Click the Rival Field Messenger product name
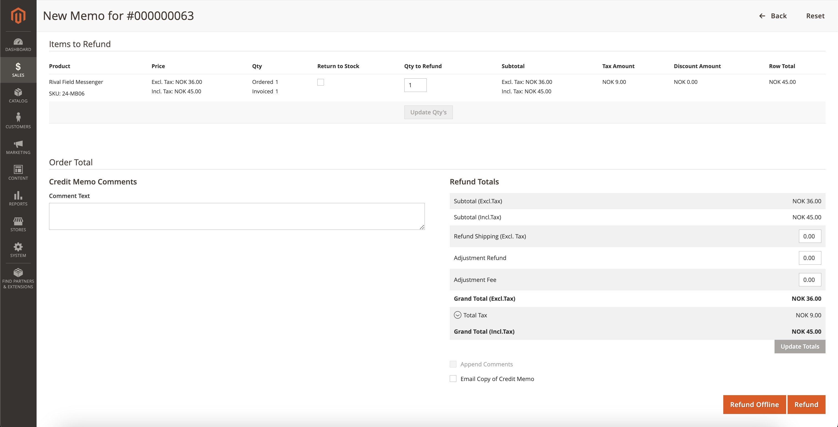Image resolution: width=838 pixels, height=427 pixels. click(76, 82)
